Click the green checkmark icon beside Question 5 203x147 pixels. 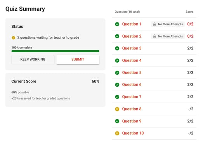[117, 73]
